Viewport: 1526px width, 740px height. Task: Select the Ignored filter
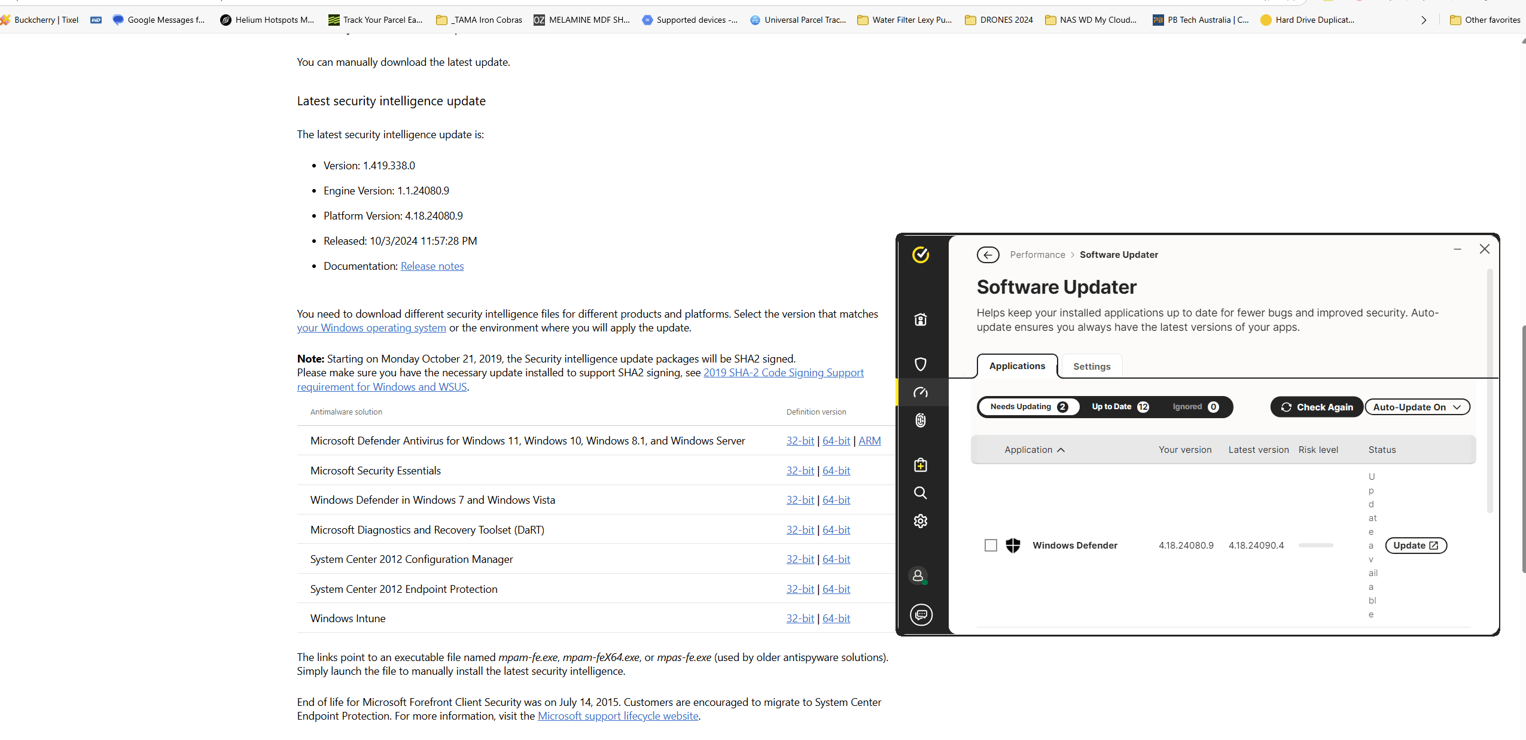pos(1195,407)
